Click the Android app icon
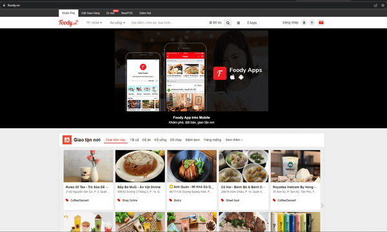Screen dimensions: 387x232 pos(241,77)
